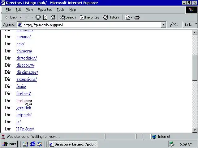This screenshot has height=148, width=198.
Task: Click the 6:59 AM taskbar clock
Action: (x=186, y=144)
